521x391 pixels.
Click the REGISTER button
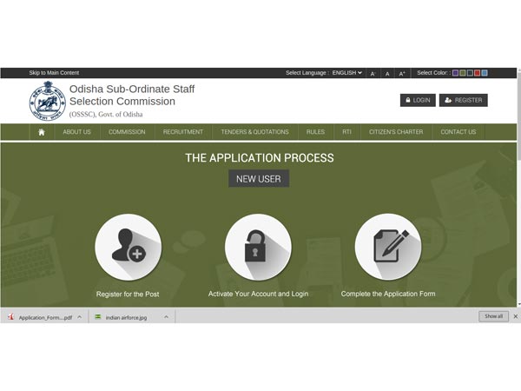[x=463, y=100]
